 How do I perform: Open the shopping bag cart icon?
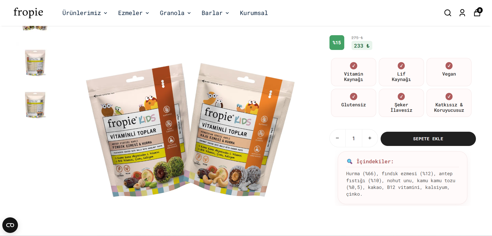point(477,12)
